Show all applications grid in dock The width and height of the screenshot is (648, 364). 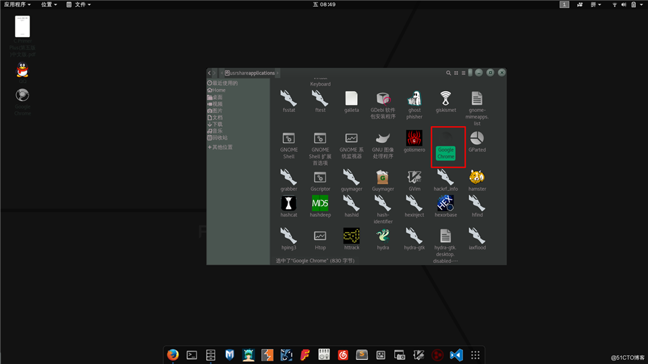[x=475, y=355]
